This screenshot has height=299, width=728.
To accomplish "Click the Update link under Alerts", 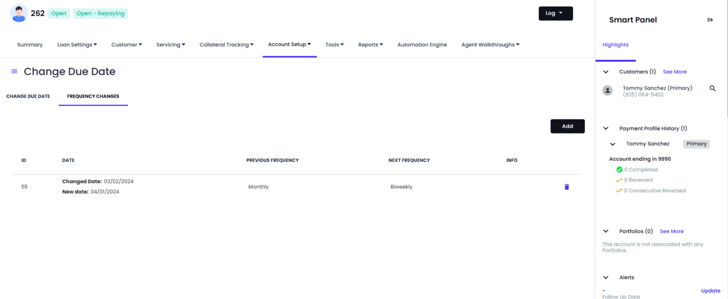I will tap(710, 290).
